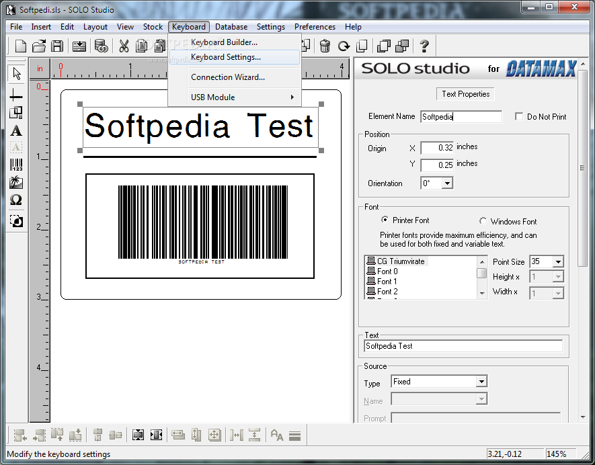Click the database link toolbar icon
The height and width of the screenshot is (465, 595).
(x=102, y=46)
